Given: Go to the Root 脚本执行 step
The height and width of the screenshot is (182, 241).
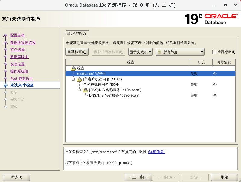Looking at the screenshot, I should tap(21, 79).
